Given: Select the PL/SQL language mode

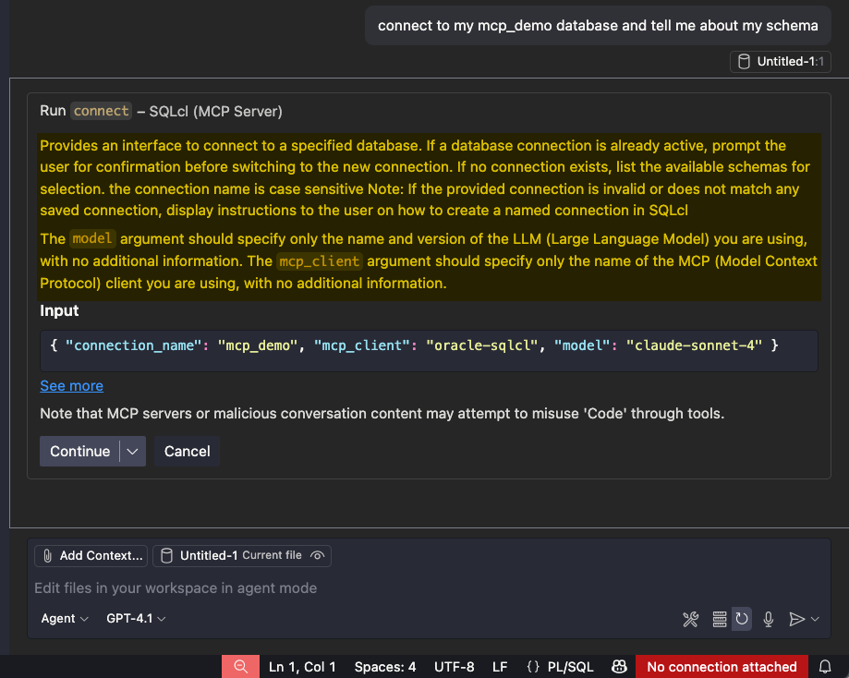Looking at the screenshot, I should pyautogui.click(x=560, y=667).
